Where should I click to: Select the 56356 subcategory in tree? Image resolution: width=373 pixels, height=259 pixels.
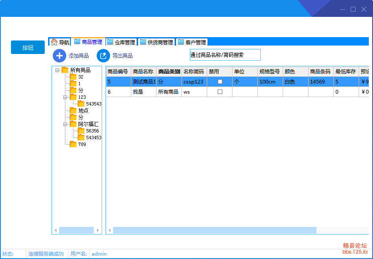click(92, 131)
